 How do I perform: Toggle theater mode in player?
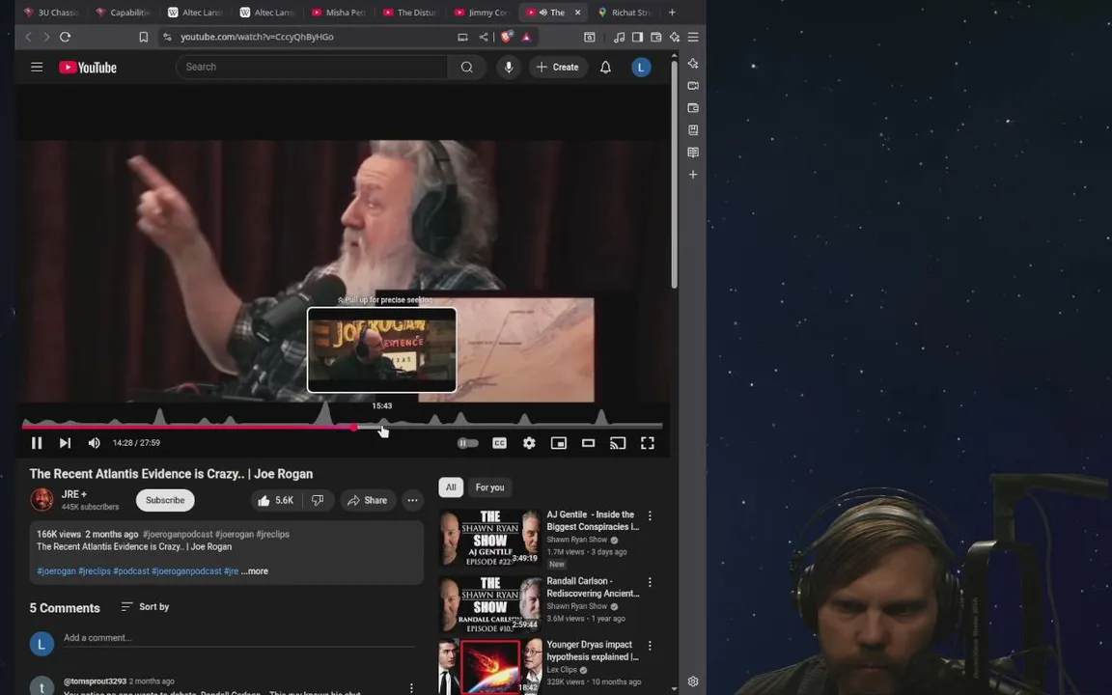[x=588, y=443]
